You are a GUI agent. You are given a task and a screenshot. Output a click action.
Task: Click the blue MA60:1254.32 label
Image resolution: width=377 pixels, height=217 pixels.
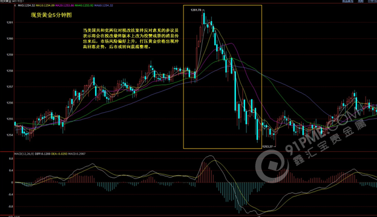point(103,5)
